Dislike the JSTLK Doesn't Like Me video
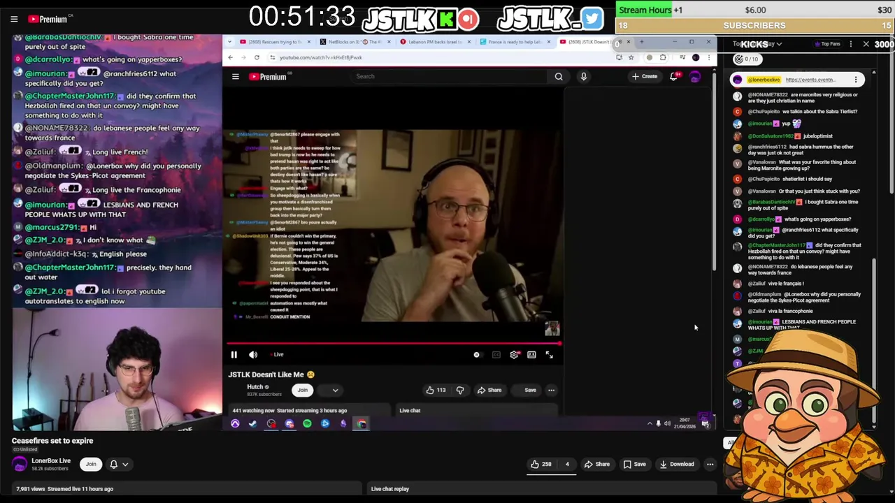The height and width of the screenshot is (503, 895). pyautogui.click(x=460, y=391)
